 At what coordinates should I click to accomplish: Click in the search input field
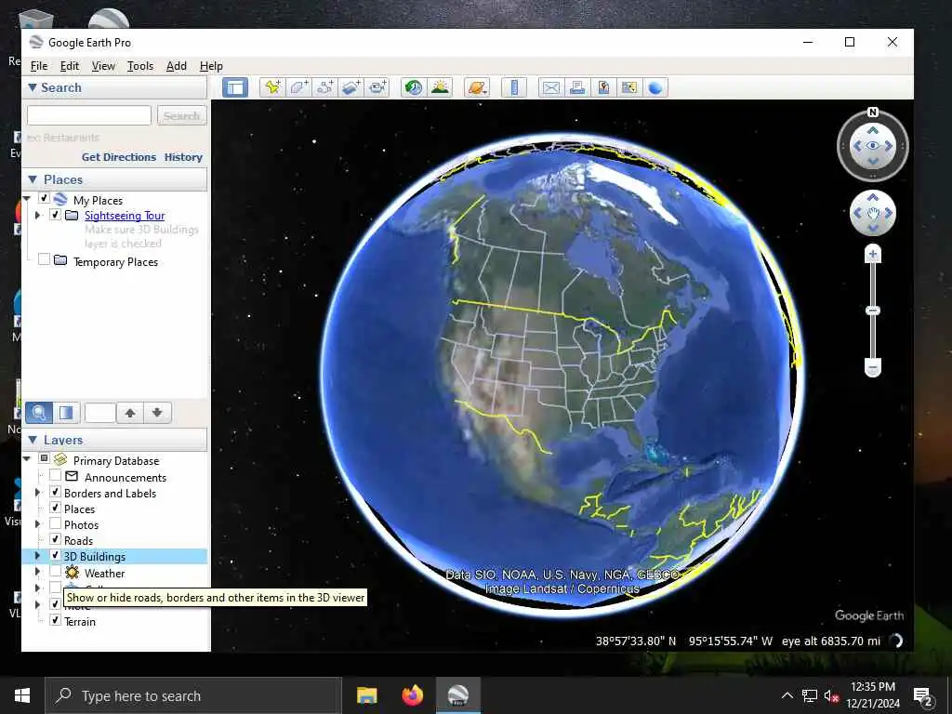pos(88,115)
